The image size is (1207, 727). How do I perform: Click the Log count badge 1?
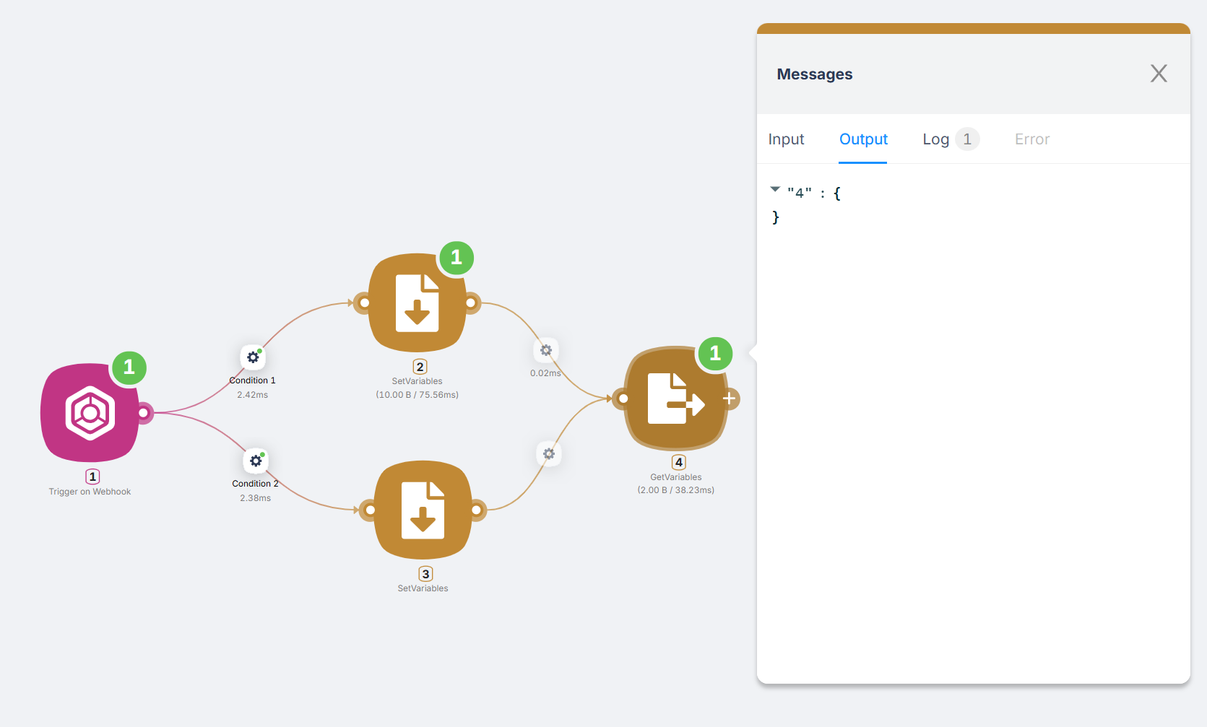(x=967, y=139)
